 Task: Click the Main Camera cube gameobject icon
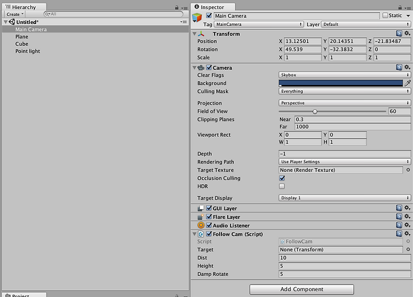click(197, 18)
